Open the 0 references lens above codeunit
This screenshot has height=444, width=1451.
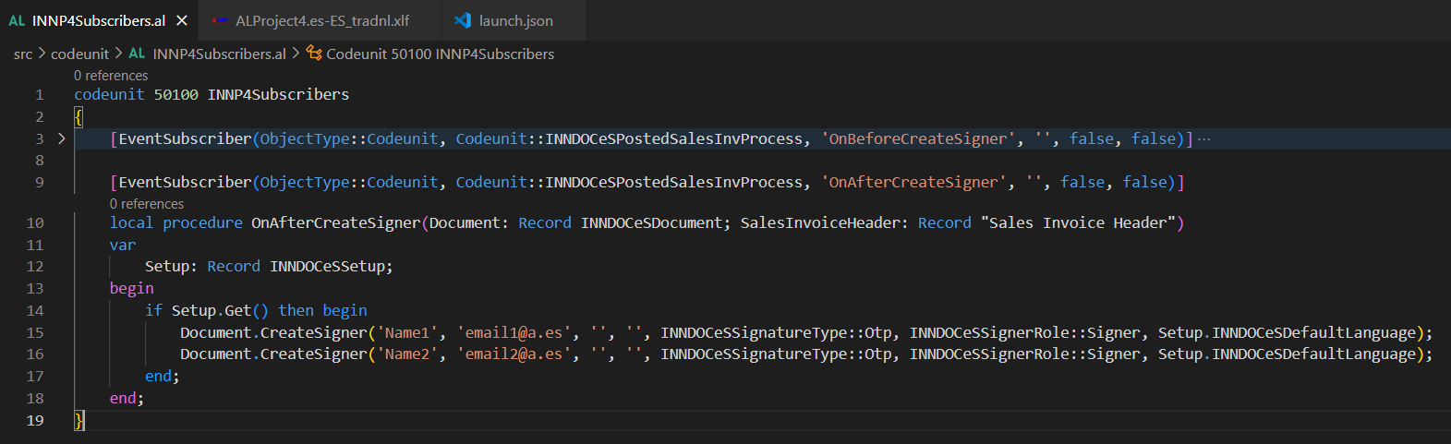[x=111, y=76]
